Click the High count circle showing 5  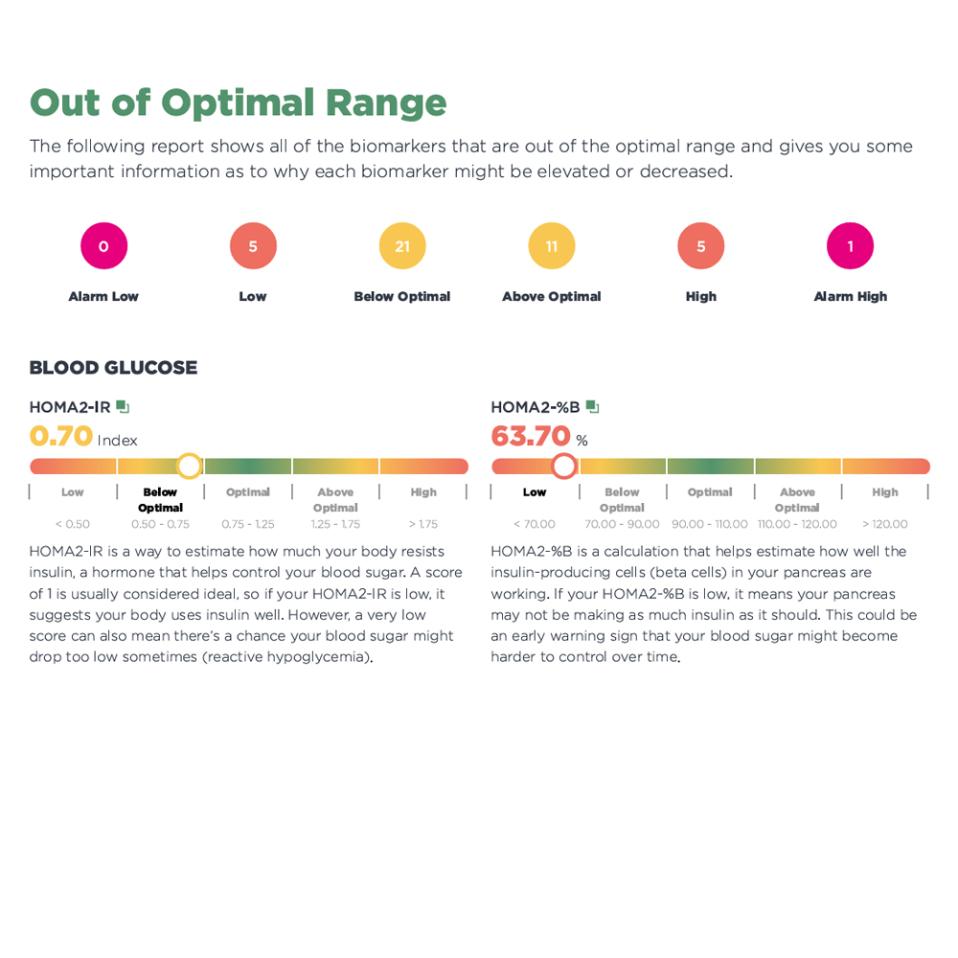(701, 246)
